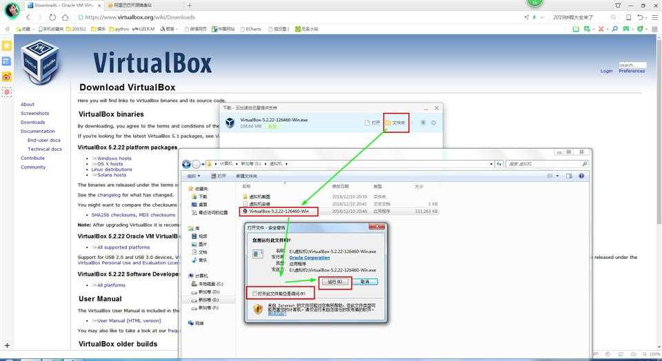Click the Explorer address refresh icon

499,164
